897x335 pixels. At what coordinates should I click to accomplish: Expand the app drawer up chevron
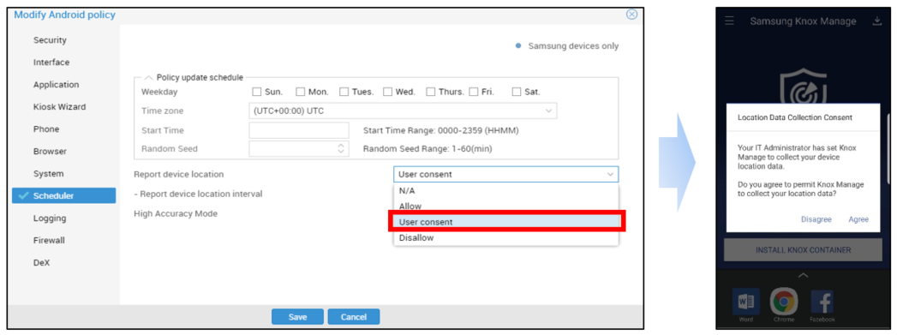point(803,276)
